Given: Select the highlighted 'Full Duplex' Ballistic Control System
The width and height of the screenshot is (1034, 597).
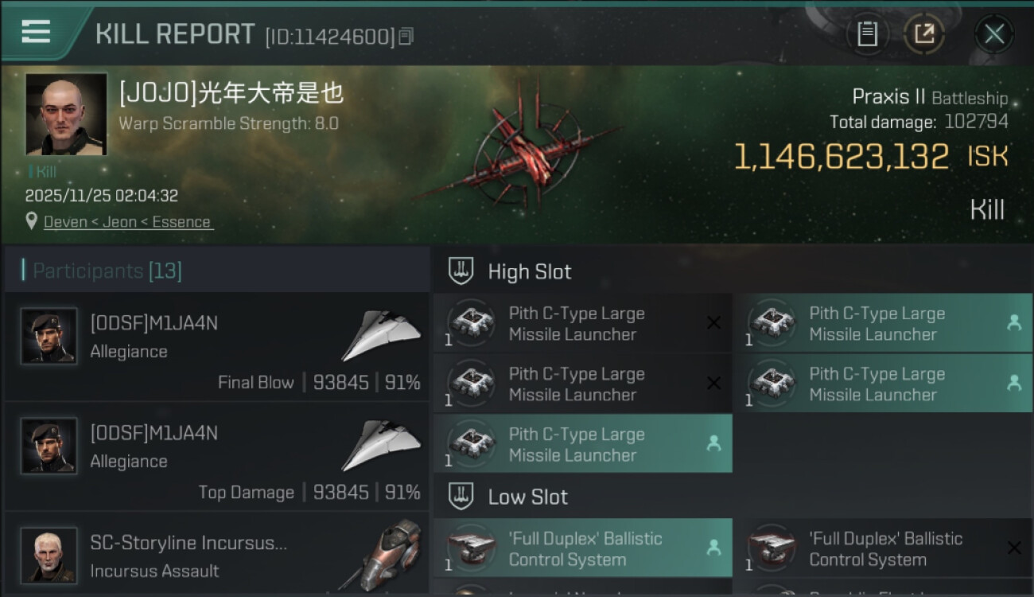Looking at the screenshot, I should click(x=583, y=548).
